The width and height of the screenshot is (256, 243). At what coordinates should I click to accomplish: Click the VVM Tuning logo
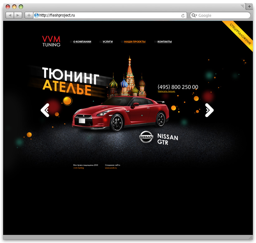(x=51, y=41)
